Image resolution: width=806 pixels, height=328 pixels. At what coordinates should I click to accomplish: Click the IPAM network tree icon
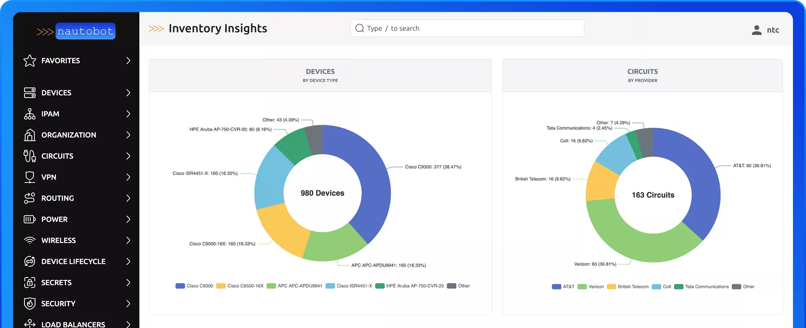[30, 114]
